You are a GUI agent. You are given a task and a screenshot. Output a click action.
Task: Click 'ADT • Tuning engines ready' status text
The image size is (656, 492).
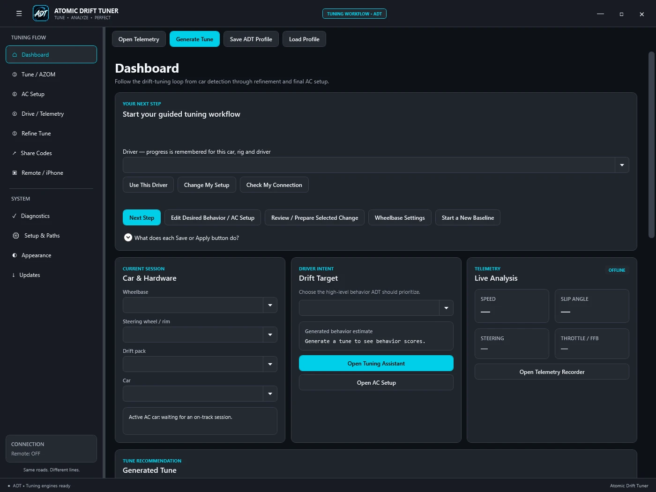[x=41, y=486]
